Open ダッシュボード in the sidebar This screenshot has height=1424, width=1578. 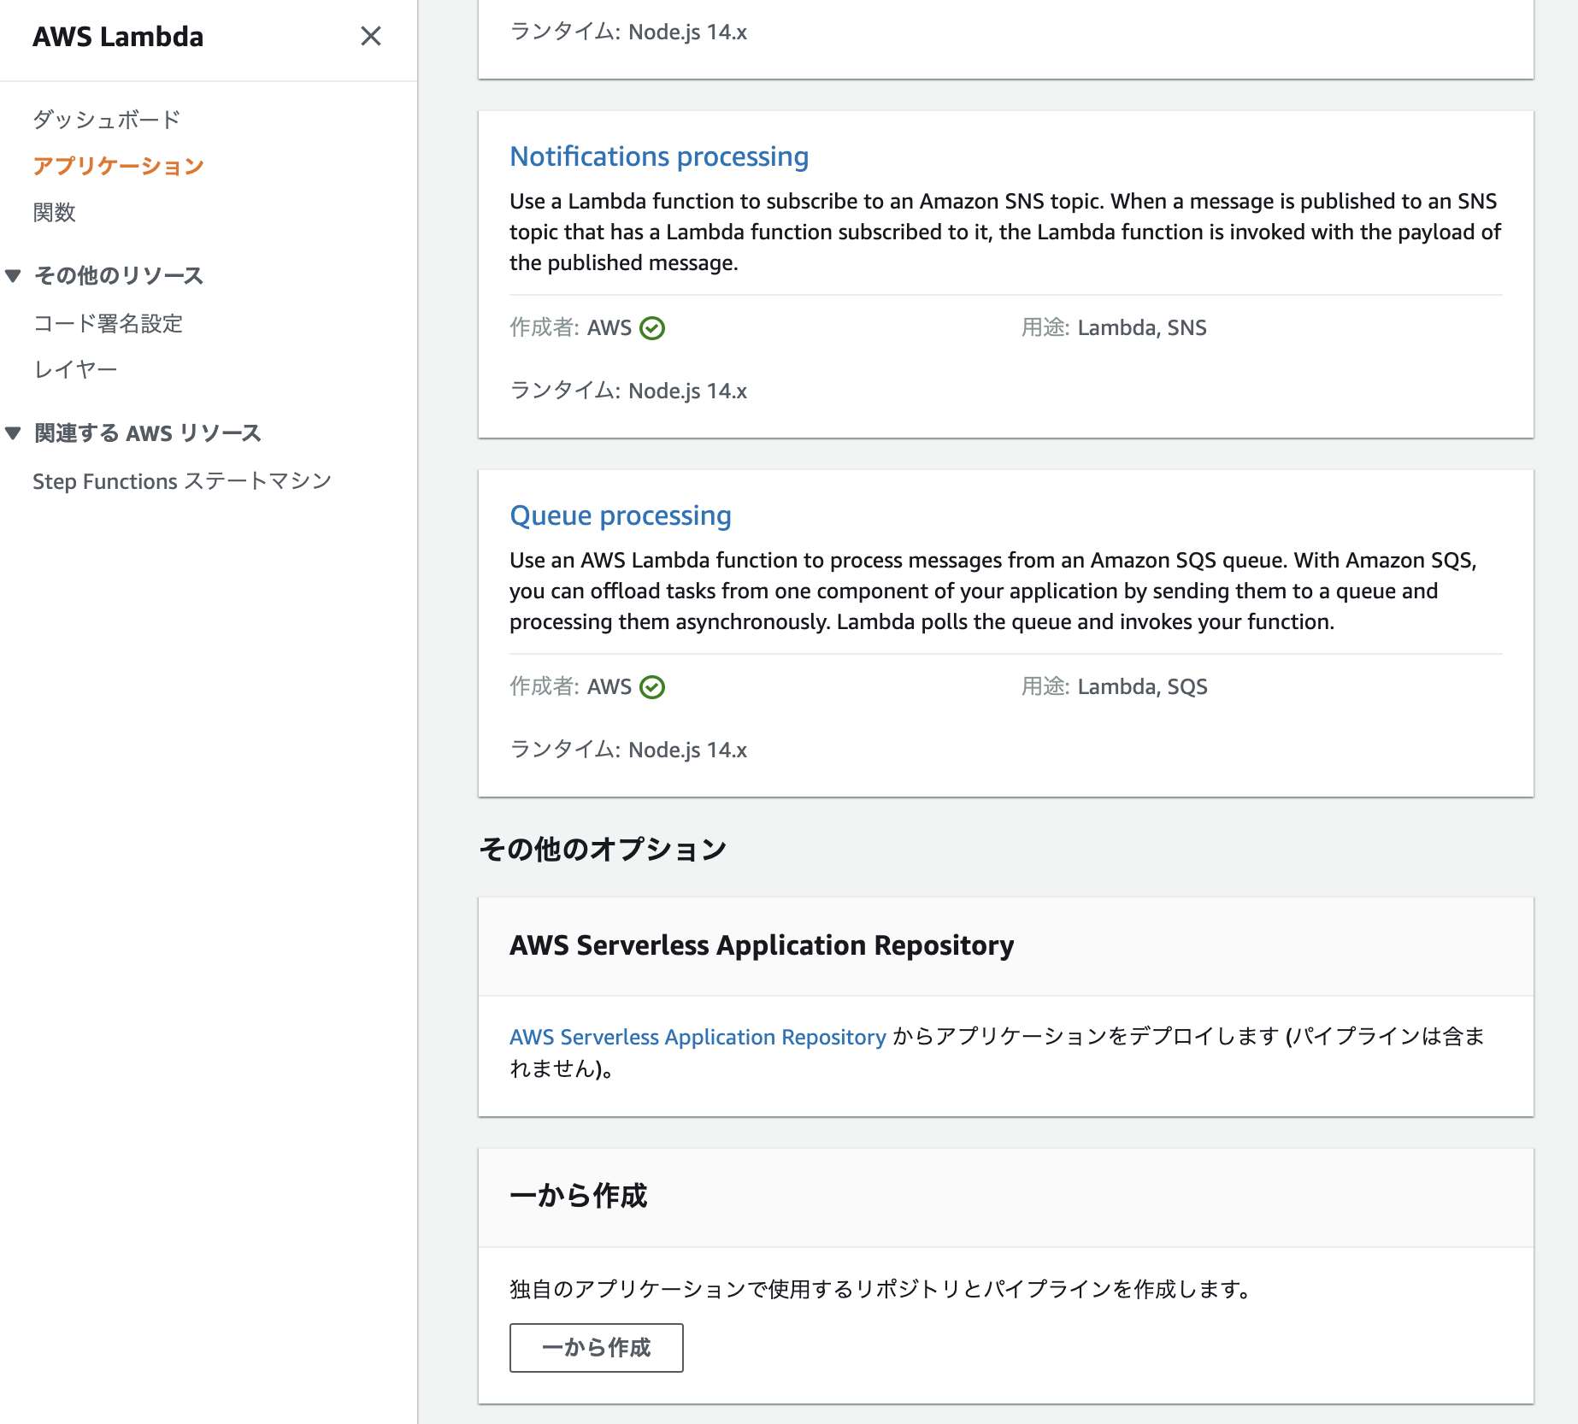click(x=107, y=120)
